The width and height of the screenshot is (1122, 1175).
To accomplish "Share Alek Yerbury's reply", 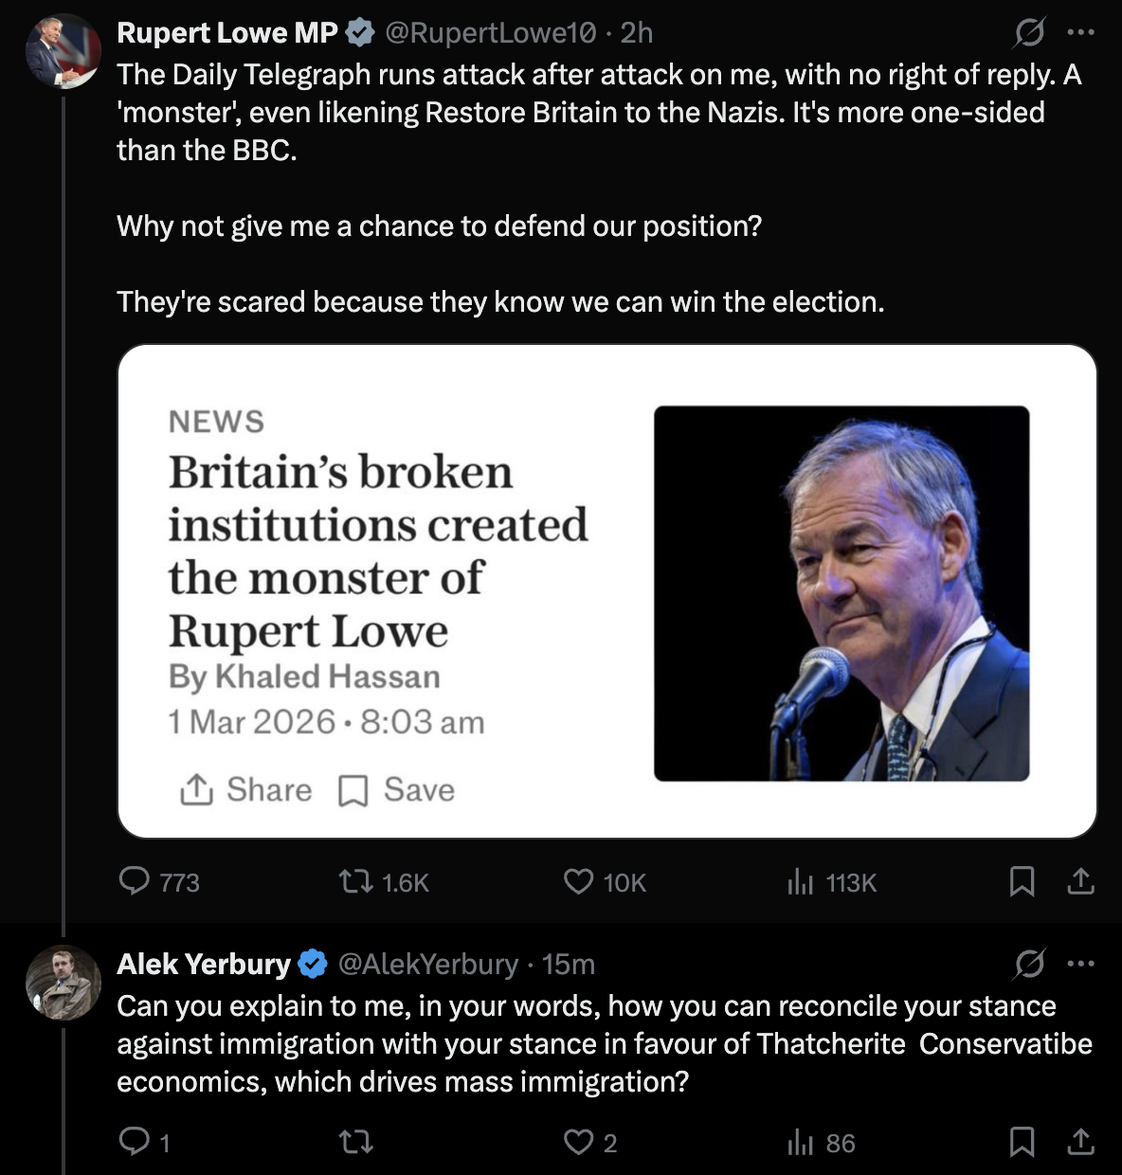I will 1080,1143.
